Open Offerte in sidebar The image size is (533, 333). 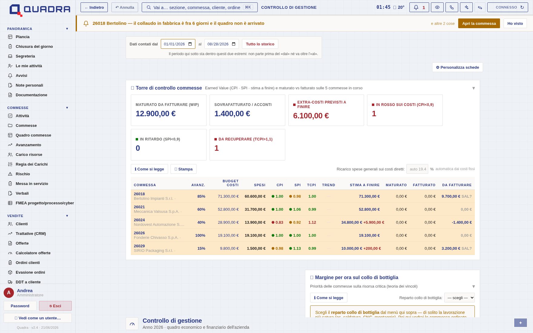(x=38, y=243)
